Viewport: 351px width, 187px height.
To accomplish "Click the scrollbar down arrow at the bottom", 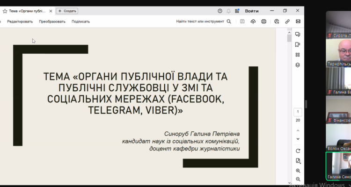I will tap(289, 183).
